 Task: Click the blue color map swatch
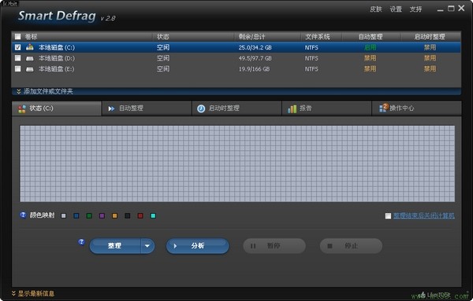tap(76, 216)
